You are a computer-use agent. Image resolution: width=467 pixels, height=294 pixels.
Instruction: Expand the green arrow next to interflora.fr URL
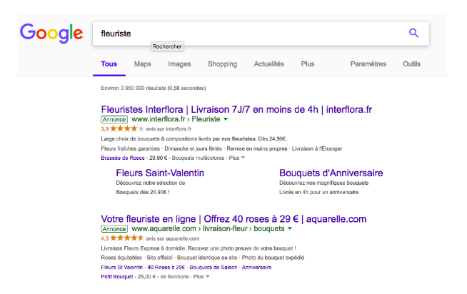click(226, 119)
